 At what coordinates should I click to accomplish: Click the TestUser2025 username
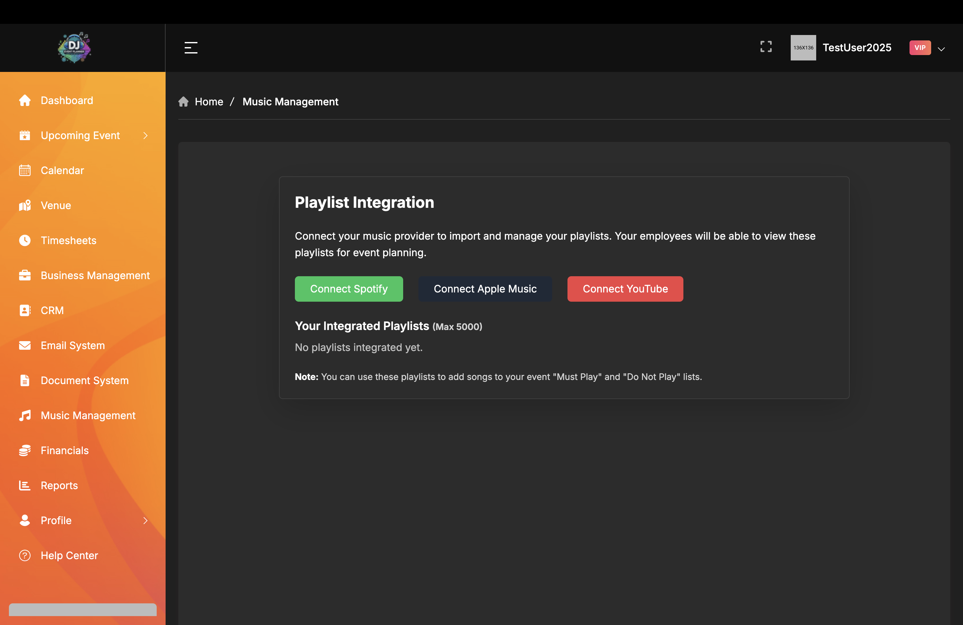857,48
